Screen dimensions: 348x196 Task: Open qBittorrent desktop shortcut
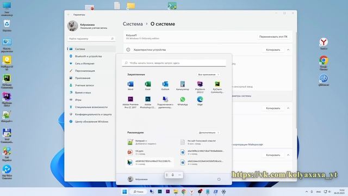[x=324, y=80]
